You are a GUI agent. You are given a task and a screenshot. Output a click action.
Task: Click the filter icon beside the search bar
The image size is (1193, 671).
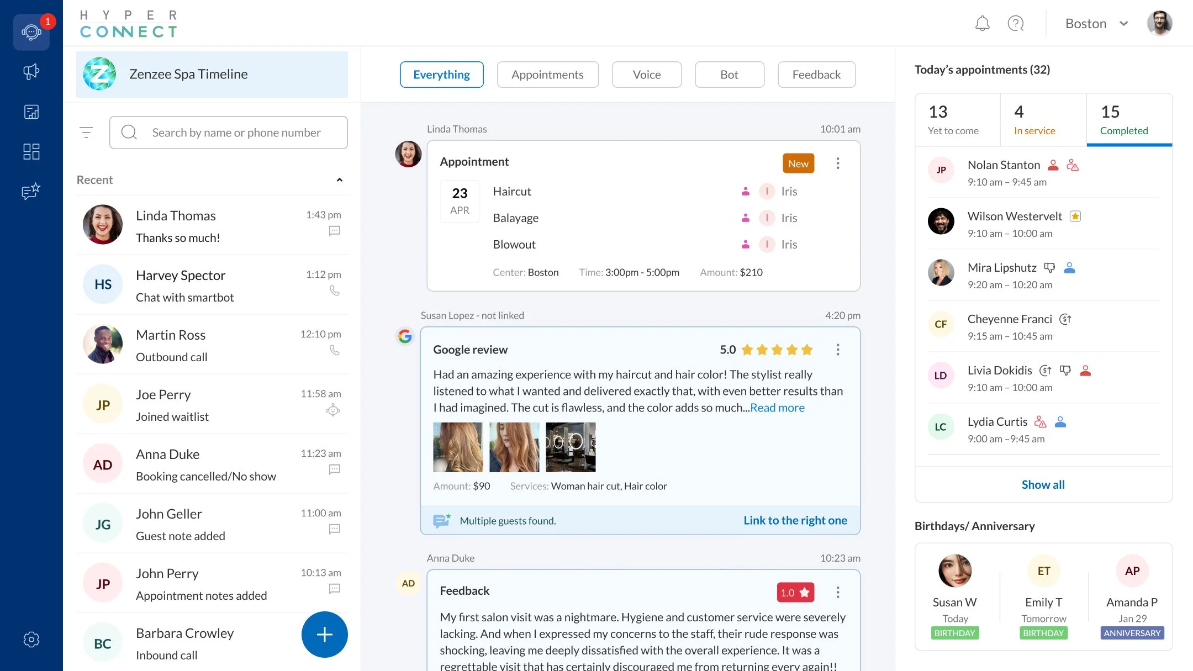(87, 132)
